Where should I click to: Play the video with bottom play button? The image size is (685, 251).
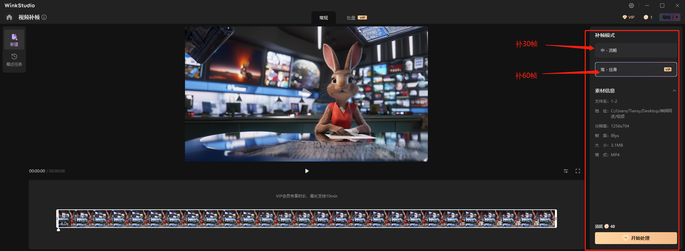(307, 171)
